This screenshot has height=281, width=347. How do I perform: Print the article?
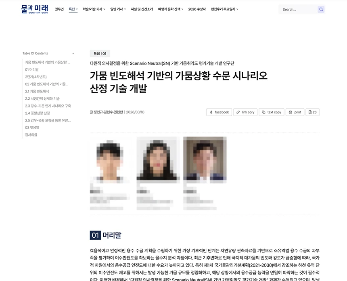[295, 112]
